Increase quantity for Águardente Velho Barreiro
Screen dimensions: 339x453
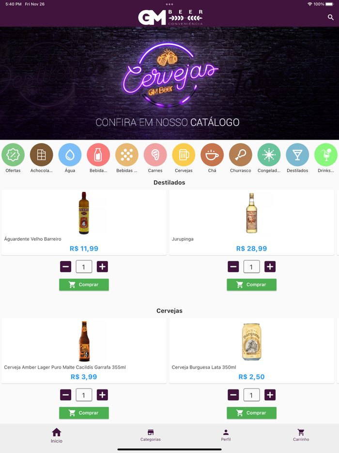point(102,267)
